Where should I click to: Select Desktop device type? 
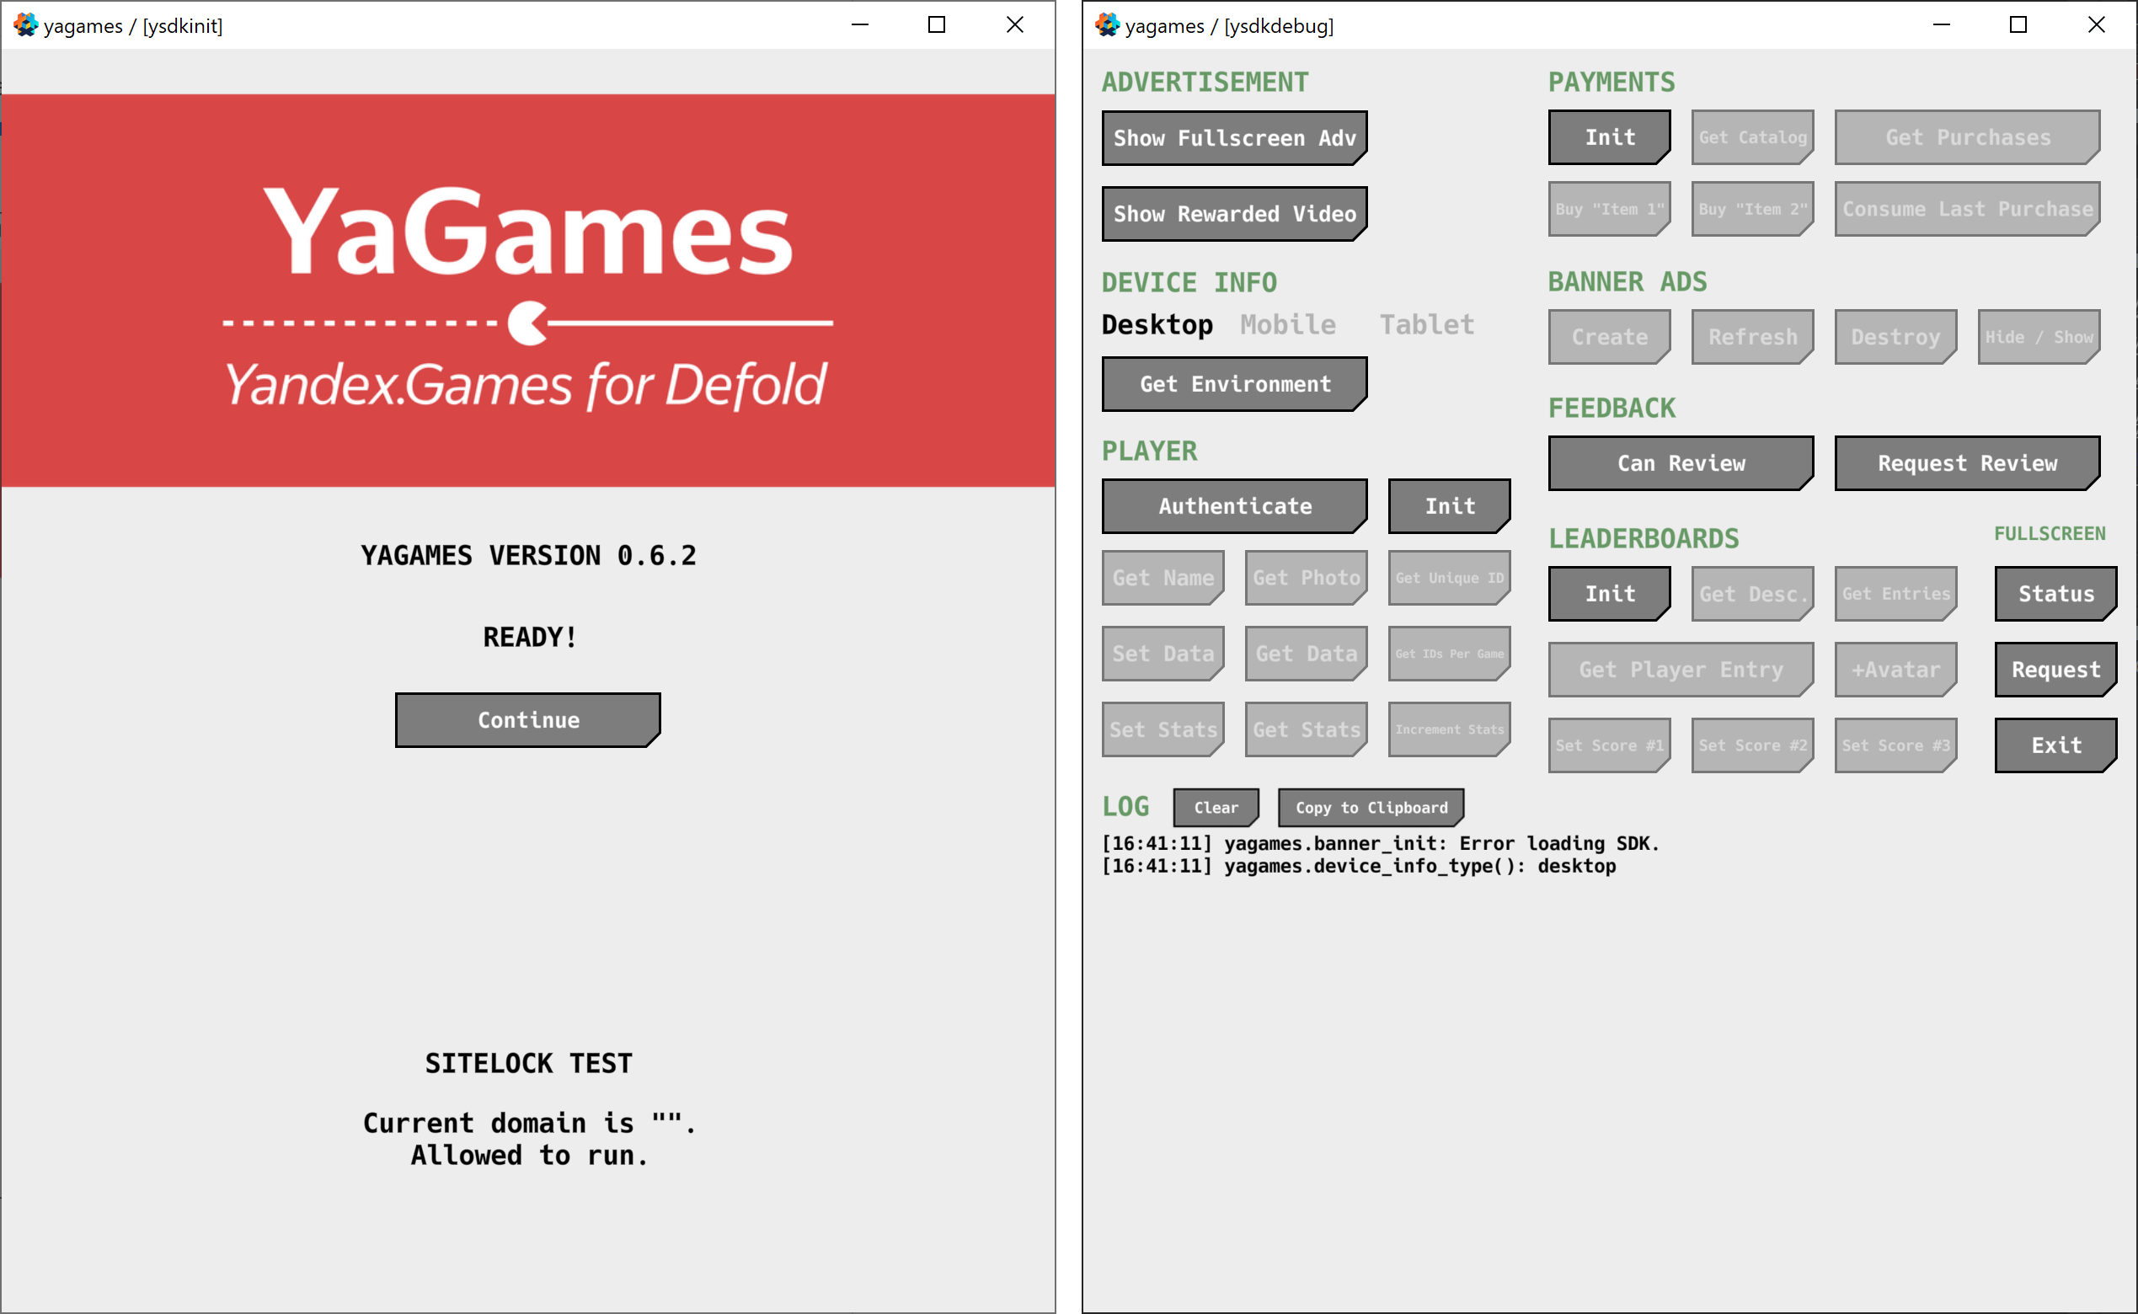[x=1157, y=325]
